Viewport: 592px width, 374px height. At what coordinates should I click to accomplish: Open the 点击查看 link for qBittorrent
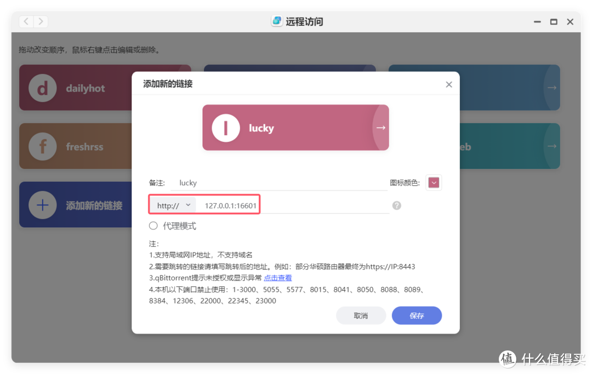click(278, 278)
